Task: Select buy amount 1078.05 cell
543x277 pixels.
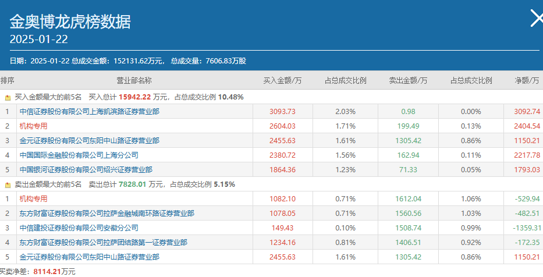Action: 283,214
